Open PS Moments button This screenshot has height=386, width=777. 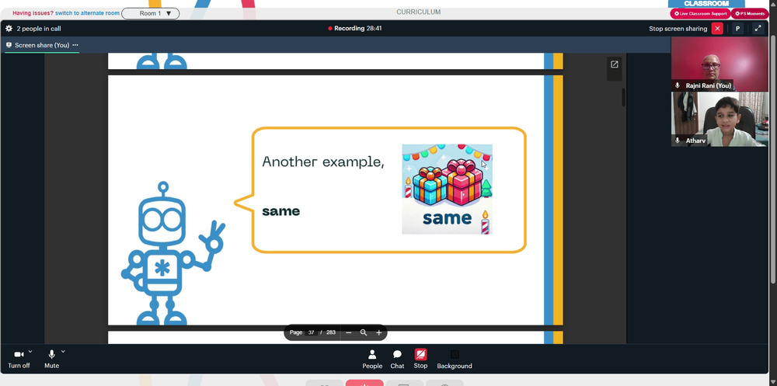(750, 13)
